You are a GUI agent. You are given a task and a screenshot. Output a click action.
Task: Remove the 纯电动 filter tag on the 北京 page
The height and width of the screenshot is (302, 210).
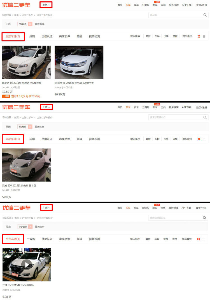[x=30, y=24]
